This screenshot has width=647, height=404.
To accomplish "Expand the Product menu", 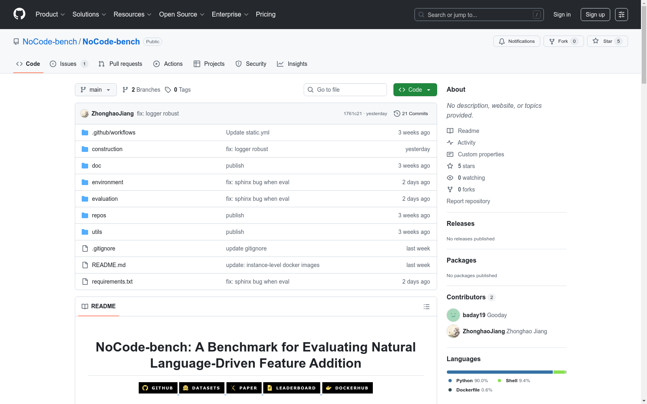I will click(50, 14).
